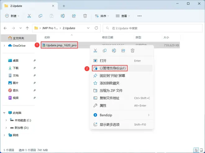Choose 固定到"开始"屏幕 menu item
This screenshot has height=153, width=205.
pyautogui.click(x=122, y=76)
